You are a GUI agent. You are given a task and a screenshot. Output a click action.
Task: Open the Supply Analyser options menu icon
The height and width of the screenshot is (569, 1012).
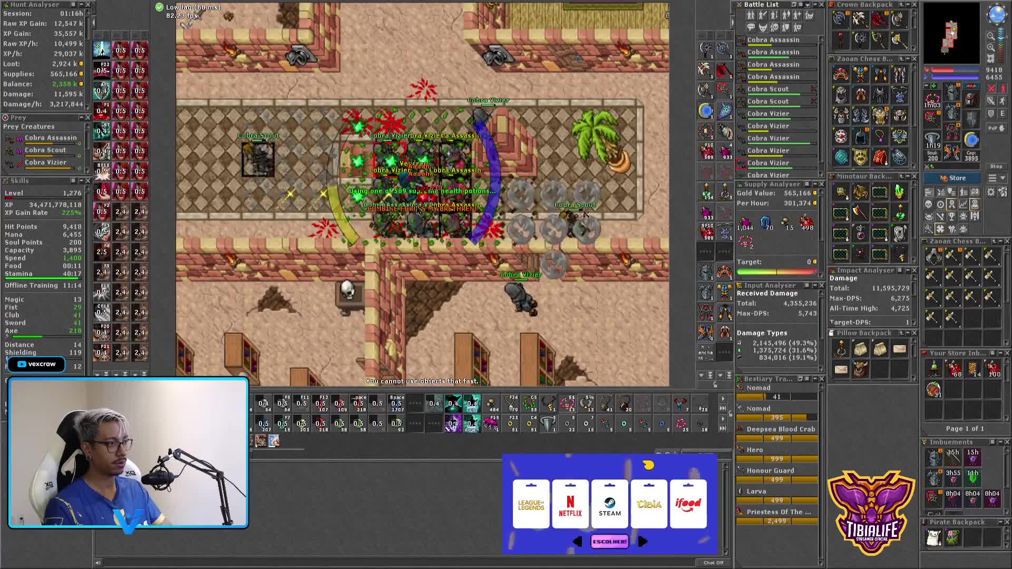tap(807, 184)
